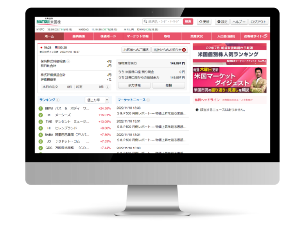Screen dimensions: 305x229
Task: Open second 13:31 S&P500 news item
Action: pos(152,138)
